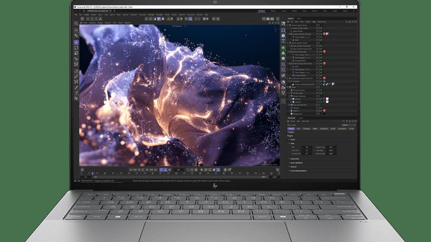Screen dimensions: 431x242
Task: Click the X axis lock icon
Action: [x=88, y=19]
